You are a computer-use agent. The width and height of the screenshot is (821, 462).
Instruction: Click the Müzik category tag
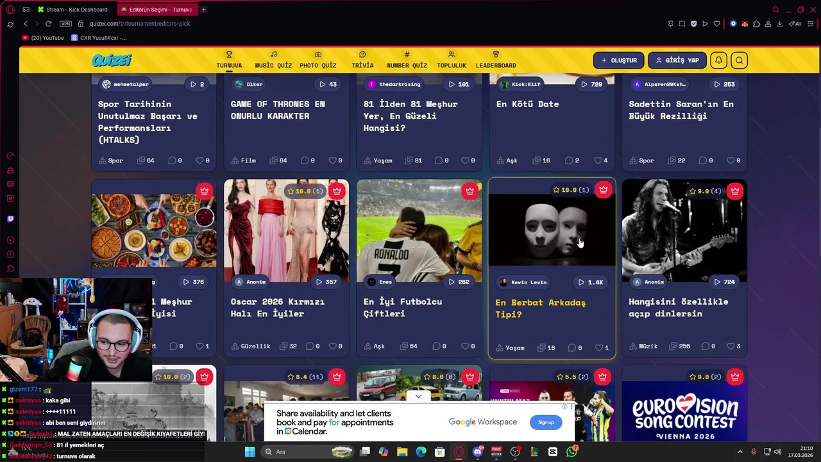pos(643,346)
